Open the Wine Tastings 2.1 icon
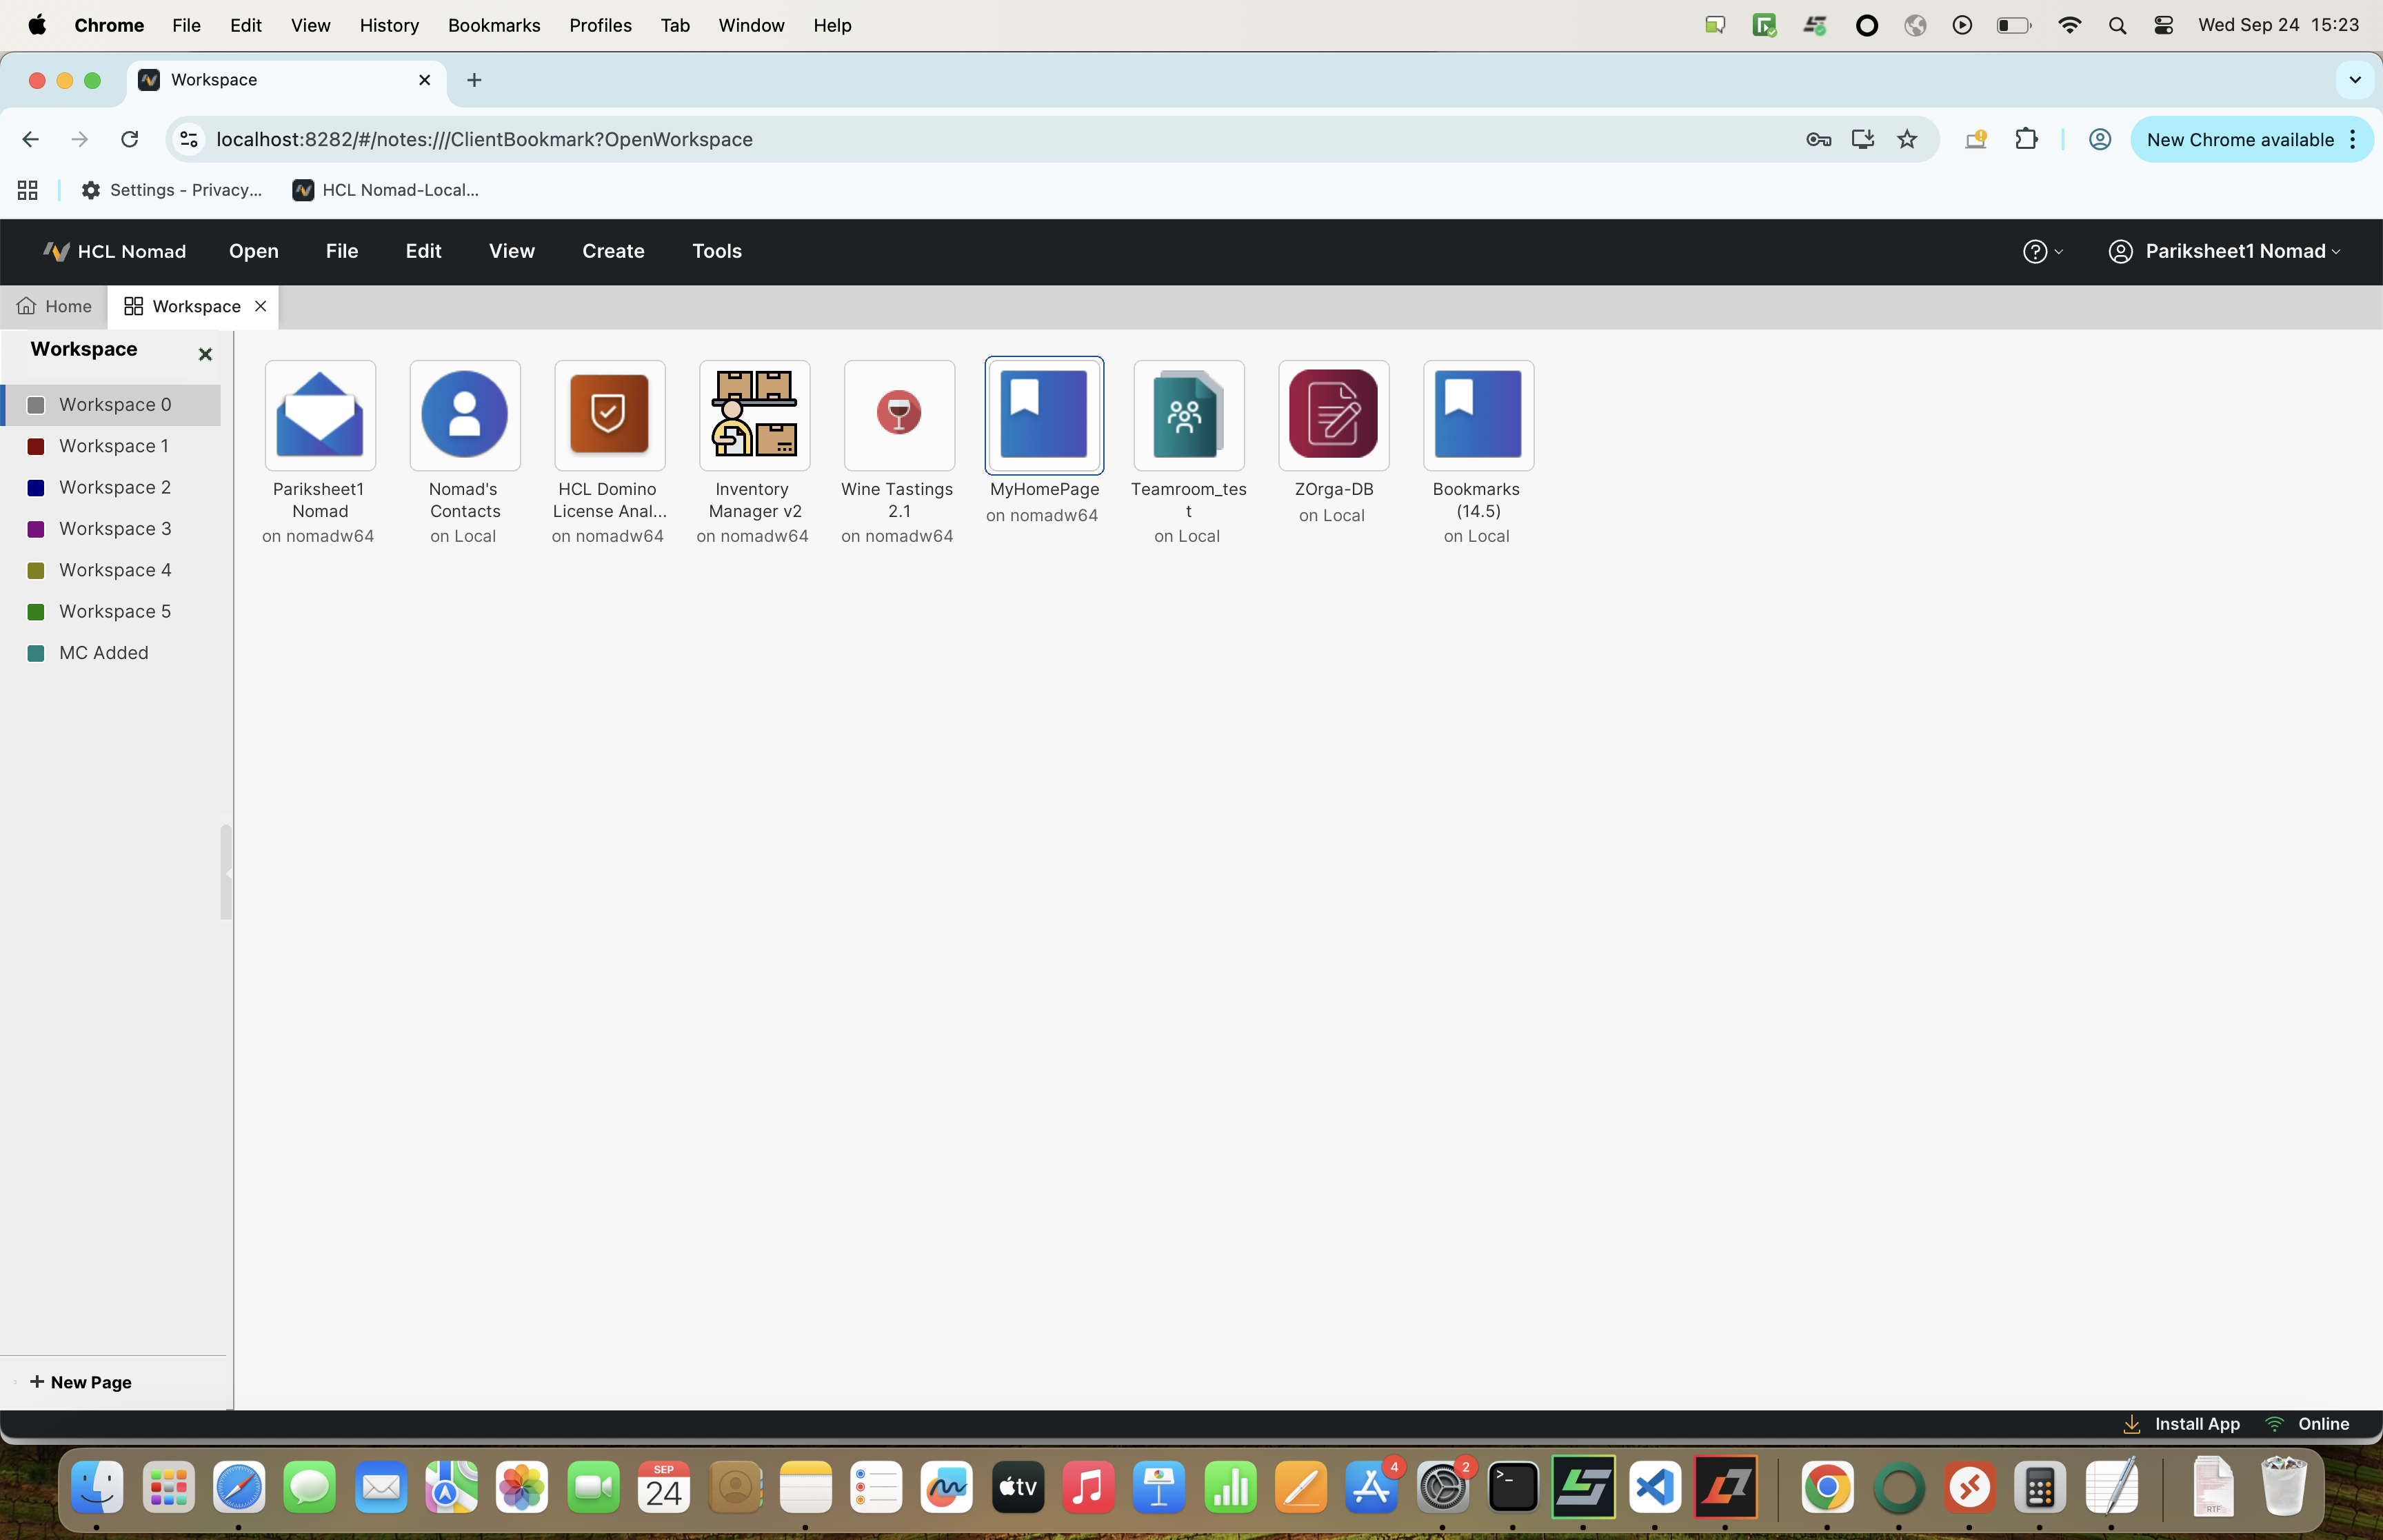The height and width of the screenshot is (1540, 2383). pos(898,415)
